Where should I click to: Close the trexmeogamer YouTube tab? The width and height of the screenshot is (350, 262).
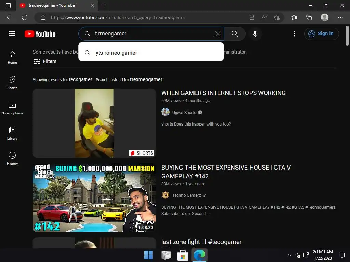coord(93,5)
